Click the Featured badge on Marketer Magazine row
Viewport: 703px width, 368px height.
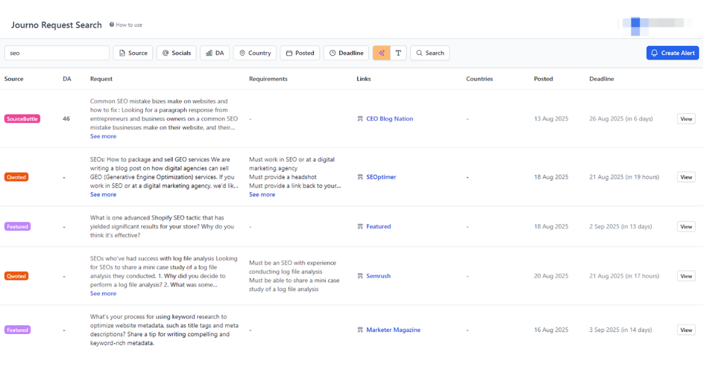[x=18, y=330]
